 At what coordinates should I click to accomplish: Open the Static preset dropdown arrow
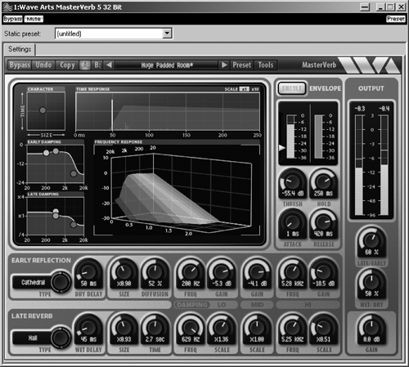click(x=167, y=34)
